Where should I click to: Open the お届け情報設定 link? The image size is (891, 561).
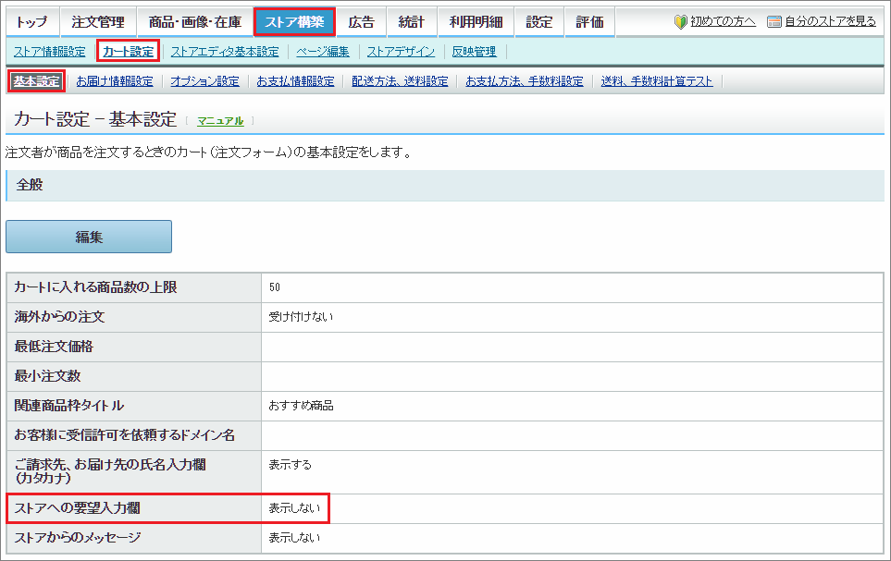coord(115,81)
